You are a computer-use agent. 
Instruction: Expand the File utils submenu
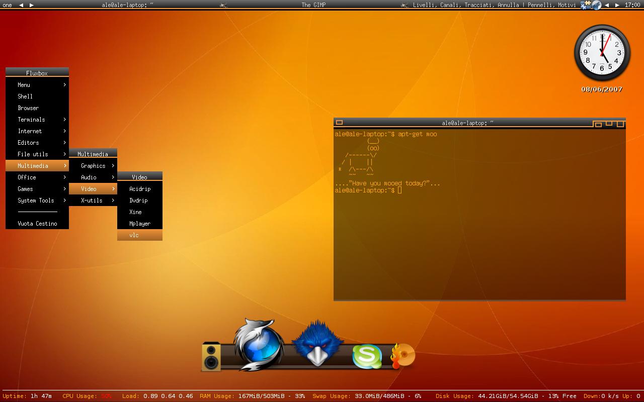point(37,154)
